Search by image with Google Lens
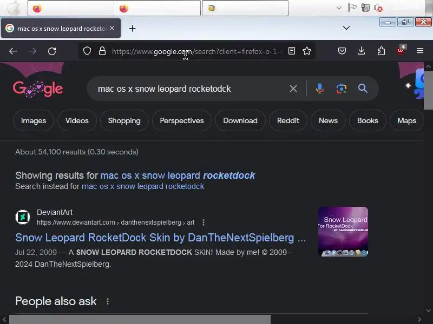 coord(342,89)
